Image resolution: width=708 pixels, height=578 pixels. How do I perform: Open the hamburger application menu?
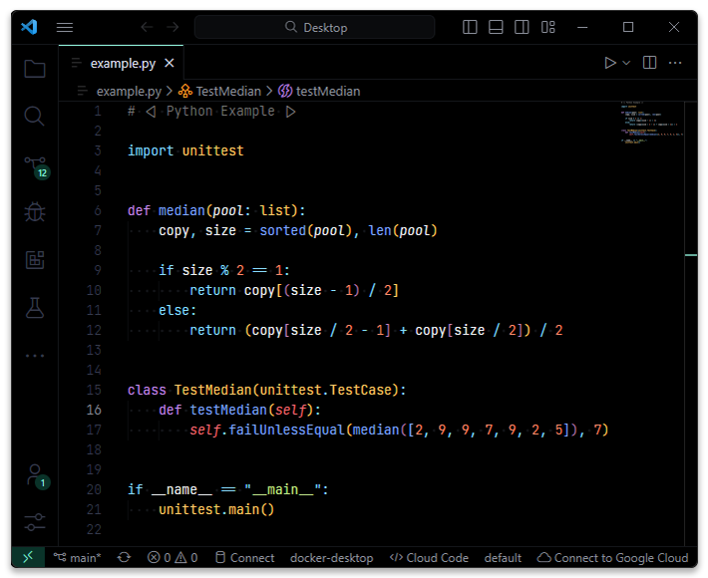(65, 28)
